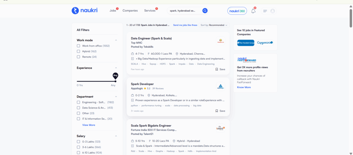This screenshot has width=353, height=155.
Task: Open the Companies menu
Action: (x=130, y=11)
